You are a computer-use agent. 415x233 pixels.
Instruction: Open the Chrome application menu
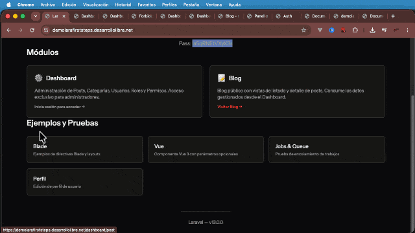[x=26, y=5]
